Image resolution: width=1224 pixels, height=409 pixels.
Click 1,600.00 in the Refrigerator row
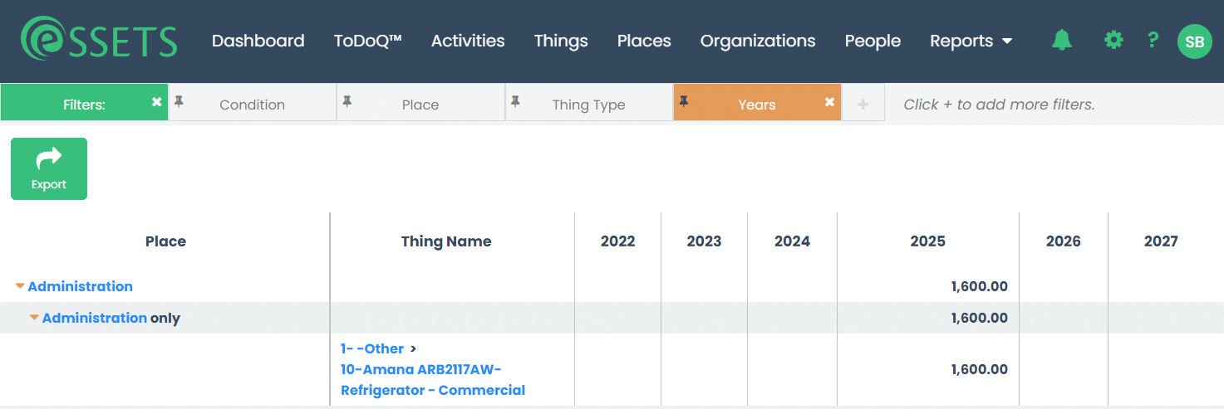coord(980,369)
